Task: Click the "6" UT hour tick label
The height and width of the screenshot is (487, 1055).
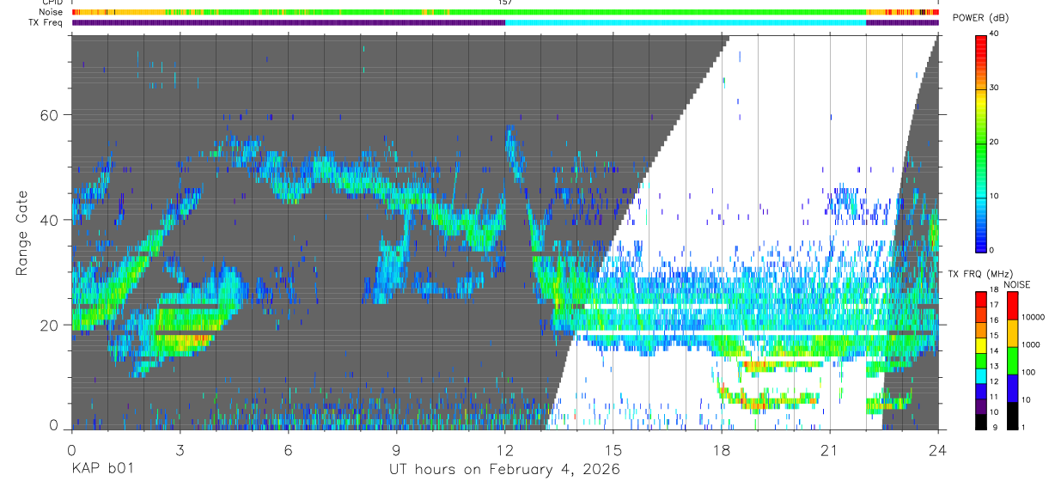Action: tap(288, 449)
